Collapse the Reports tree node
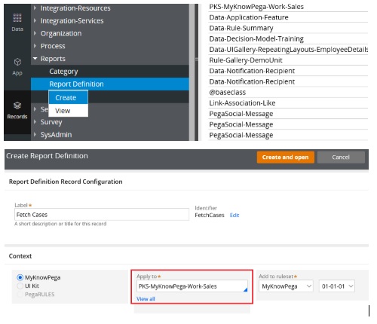 (x=35, y=59)
